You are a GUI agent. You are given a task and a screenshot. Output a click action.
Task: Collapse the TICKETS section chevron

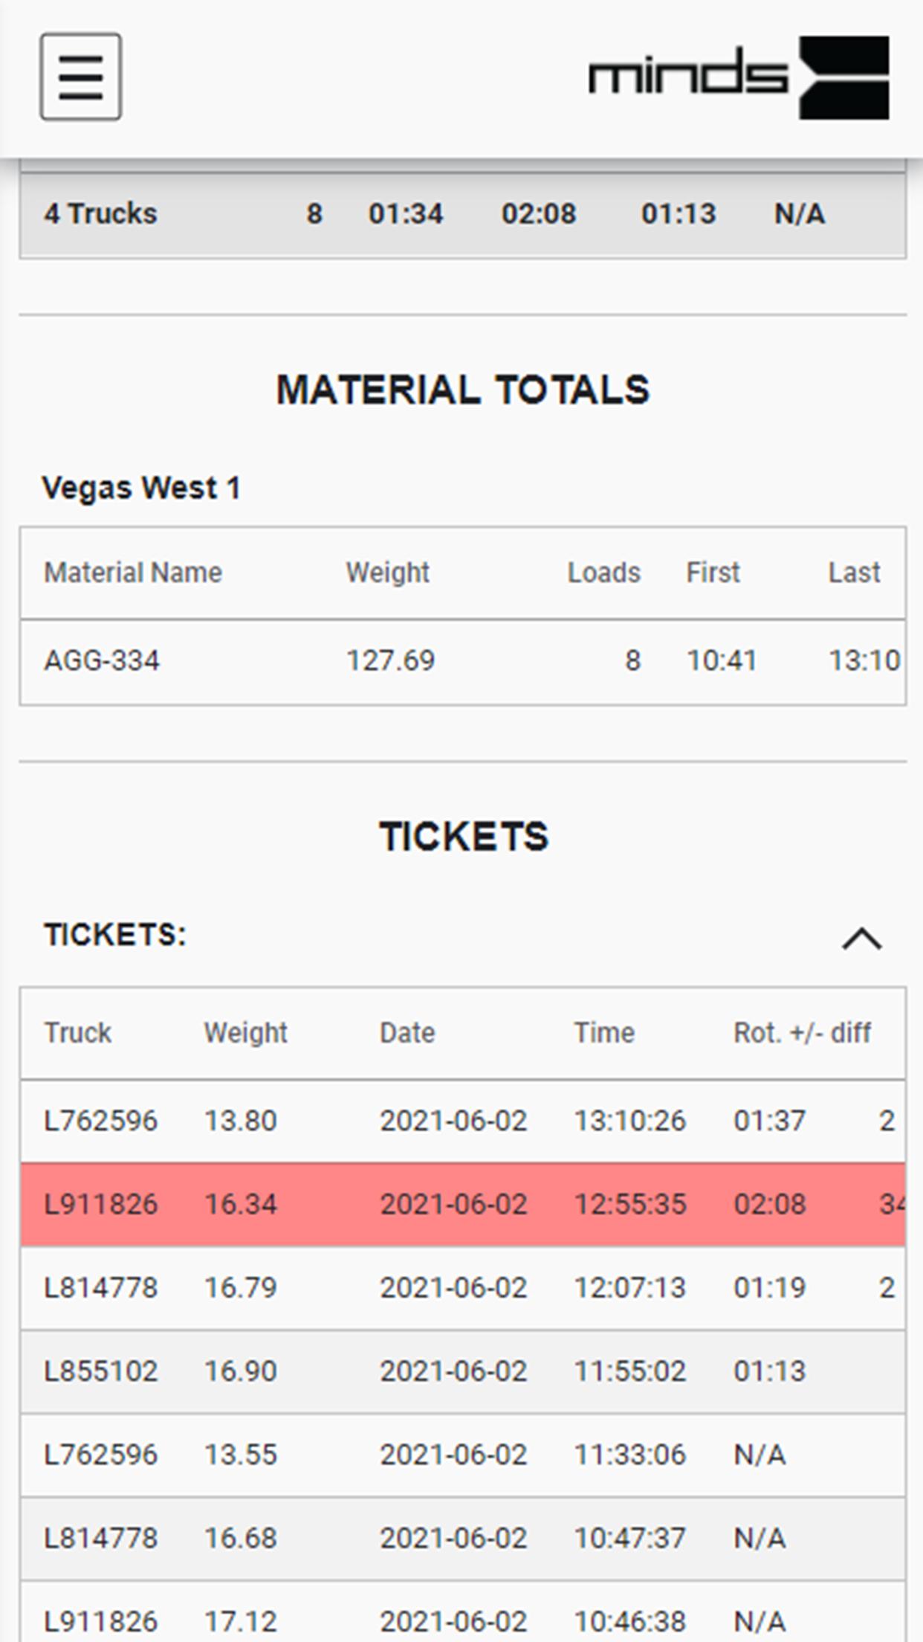tap(861, 938)
